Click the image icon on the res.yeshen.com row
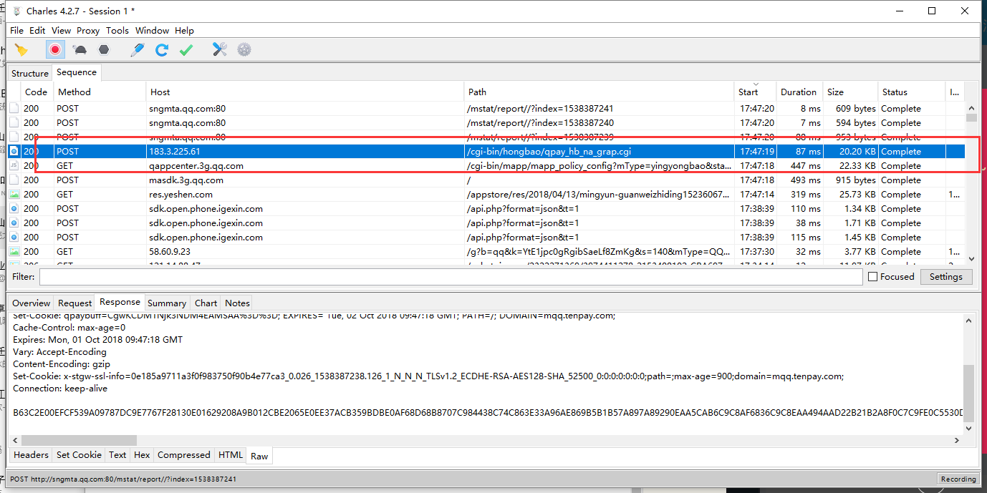The width and height of the screenshot is (987, 493). pos(14,195)
